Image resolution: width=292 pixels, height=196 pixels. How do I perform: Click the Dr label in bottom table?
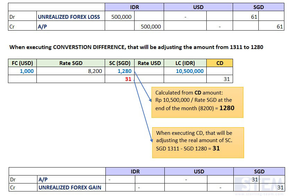click(x=13, y=179)
